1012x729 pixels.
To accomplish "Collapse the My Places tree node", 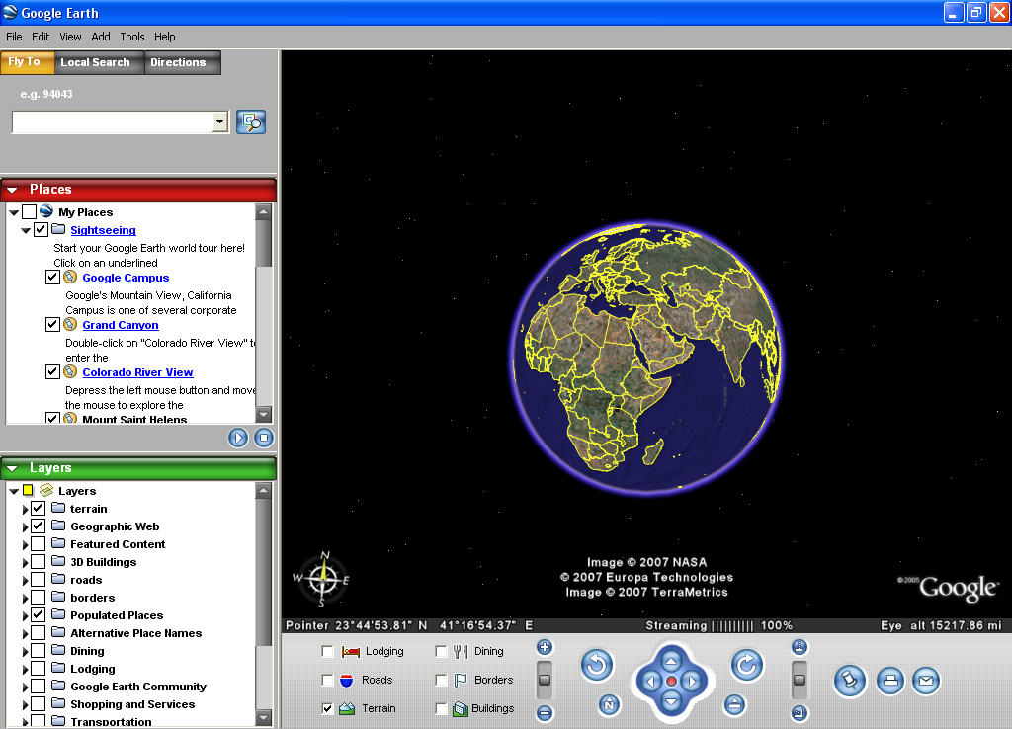I will [14, 212].
